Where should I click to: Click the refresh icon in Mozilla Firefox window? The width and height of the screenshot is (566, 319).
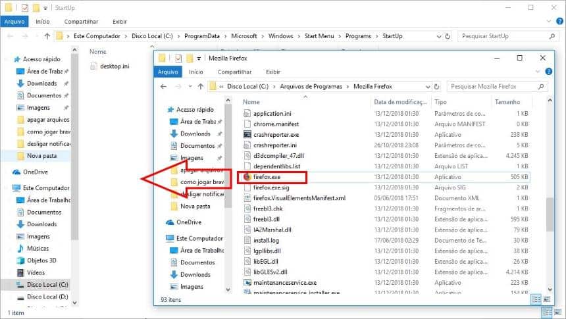click(x=436, y=87)
